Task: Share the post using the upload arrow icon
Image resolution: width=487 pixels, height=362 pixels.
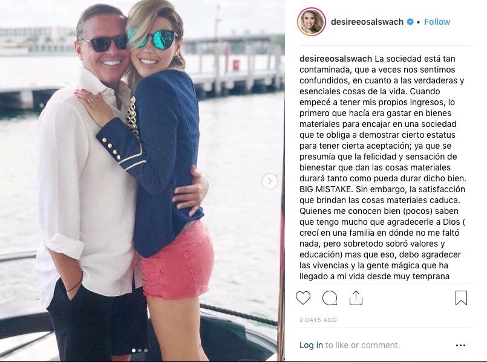Action: 356,298
